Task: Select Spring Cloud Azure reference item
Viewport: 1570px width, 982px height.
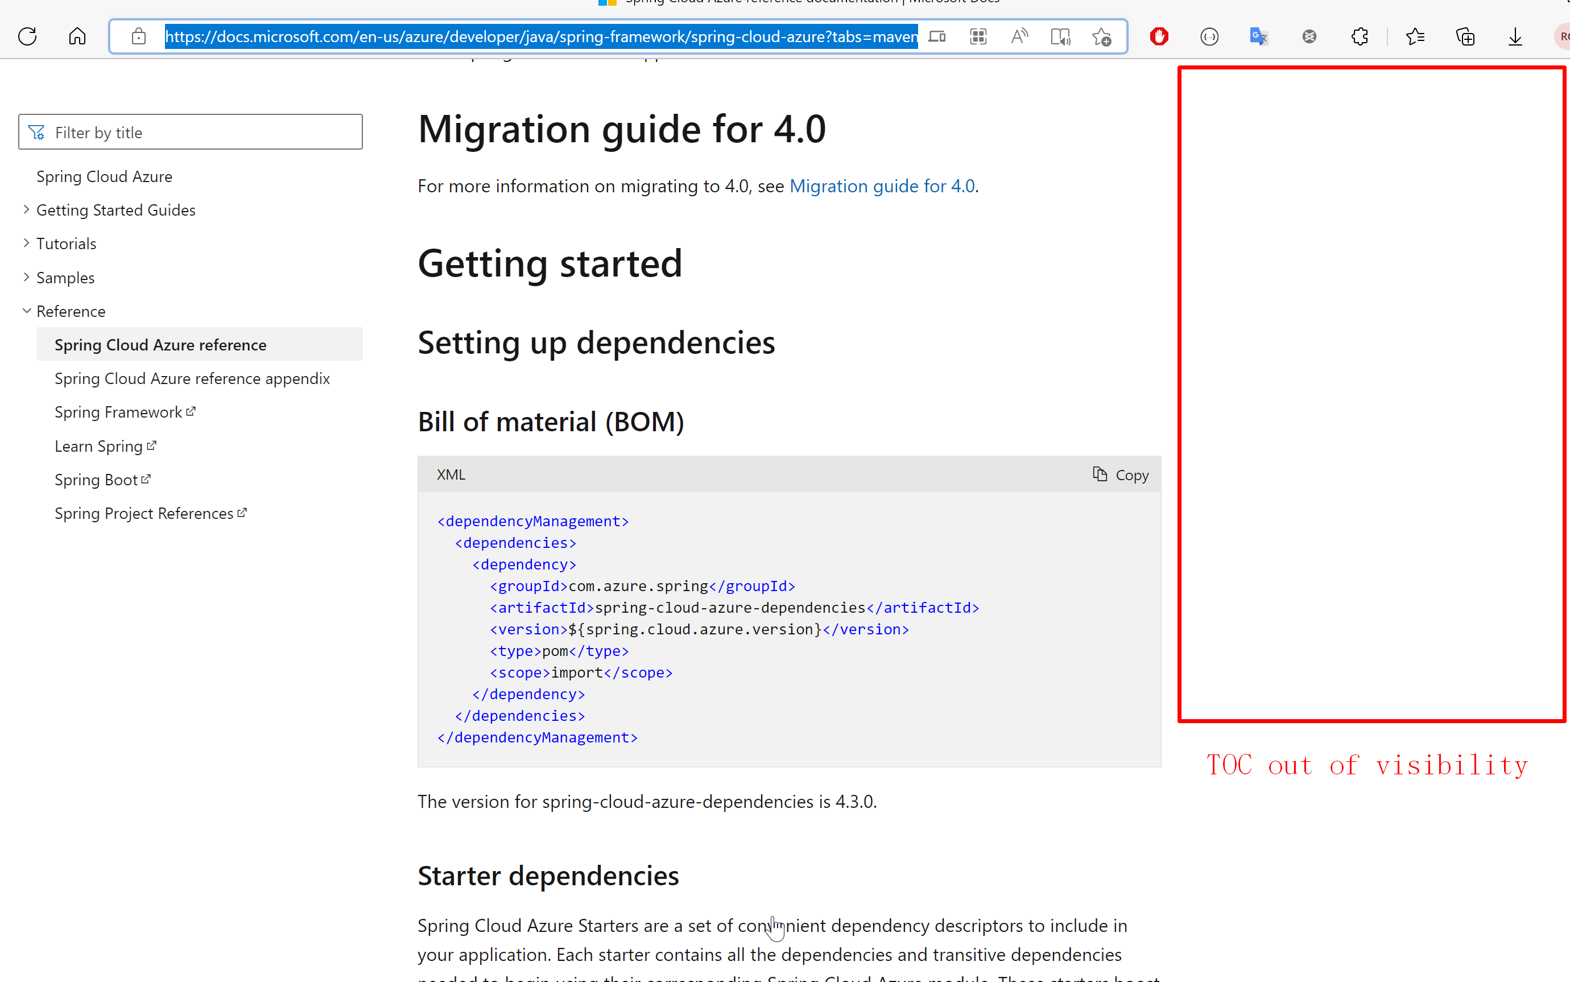Action: point(199,344)
